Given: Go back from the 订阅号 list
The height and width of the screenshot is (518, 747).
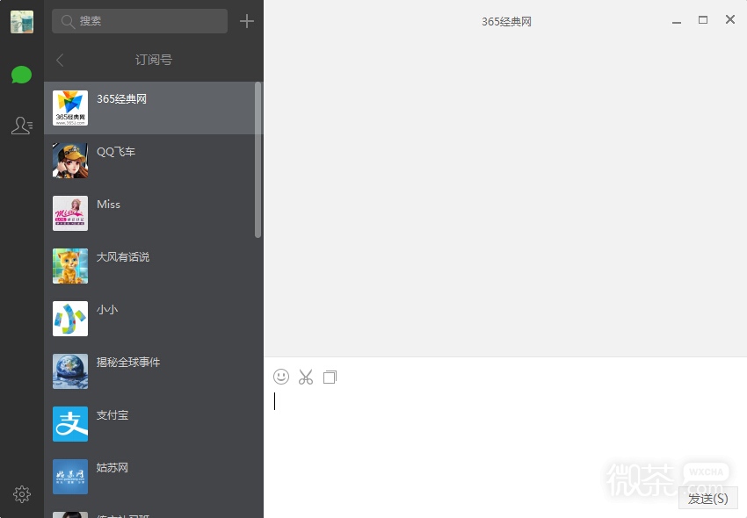Looking at the screenshot, I should click(59, 60).
